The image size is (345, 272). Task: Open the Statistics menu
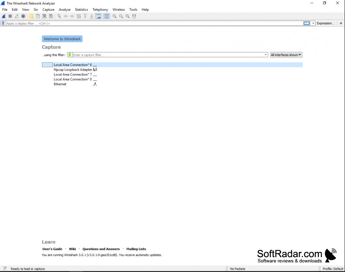81,10
